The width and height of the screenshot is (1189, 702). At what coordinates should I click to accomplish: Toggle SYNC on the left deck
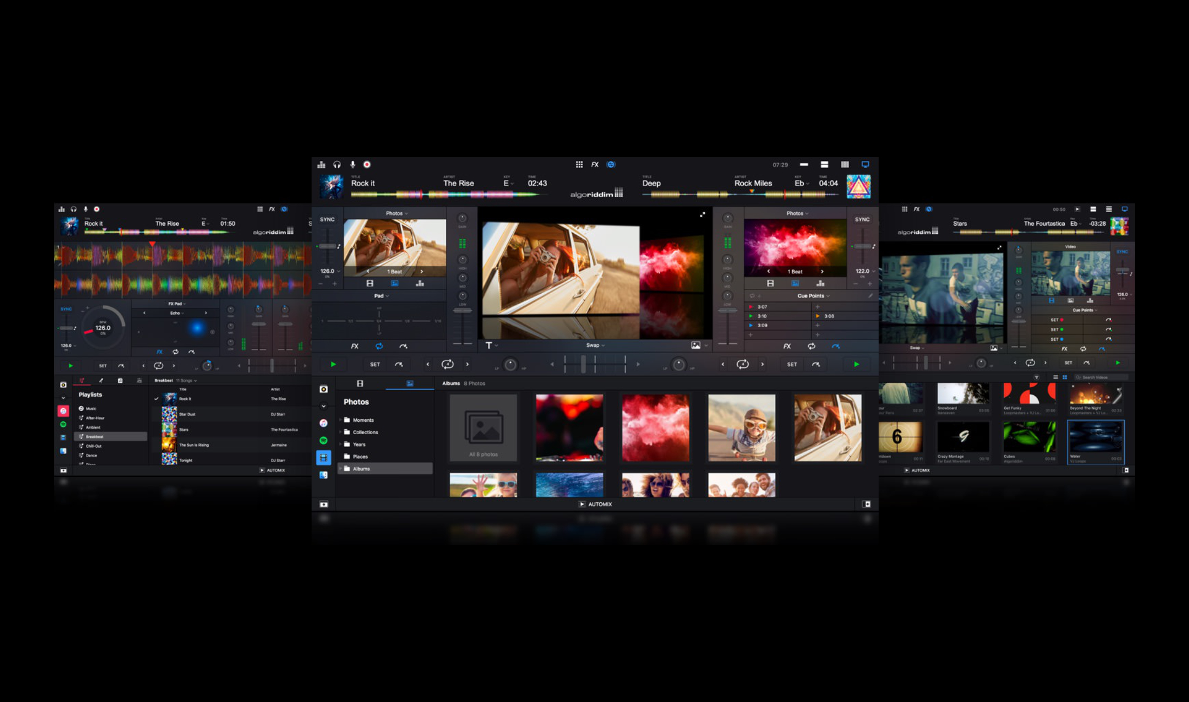327,219
